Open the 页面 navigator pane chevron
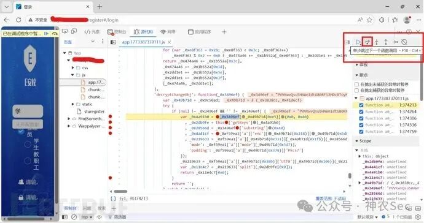Viewport: 424px width, 223px height. 93,41
